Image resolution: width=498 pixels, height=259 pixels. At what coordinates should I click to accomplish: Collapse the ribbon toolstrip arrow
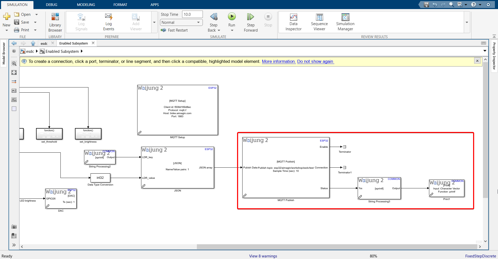tap(494, 36)
